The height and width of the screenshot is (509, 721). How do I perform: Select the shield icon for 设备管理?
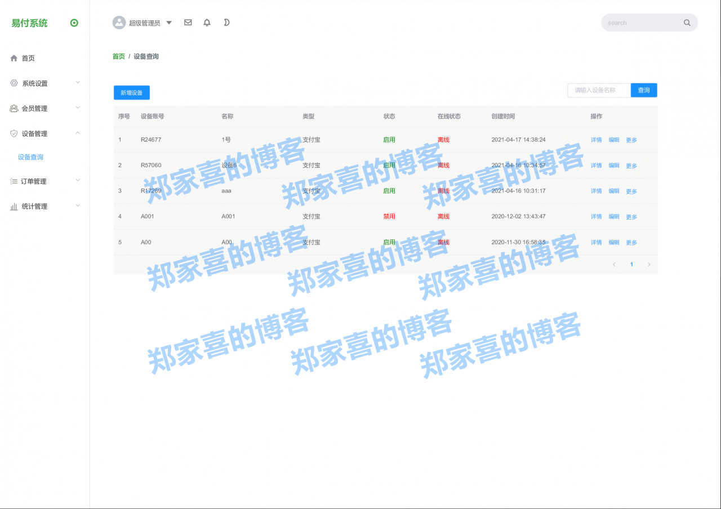coord(13,133)
